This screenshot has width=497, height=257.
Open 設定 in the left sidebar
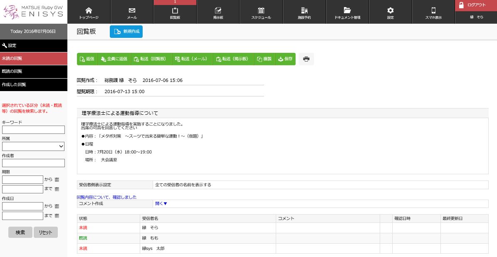(x=34, y=46)
